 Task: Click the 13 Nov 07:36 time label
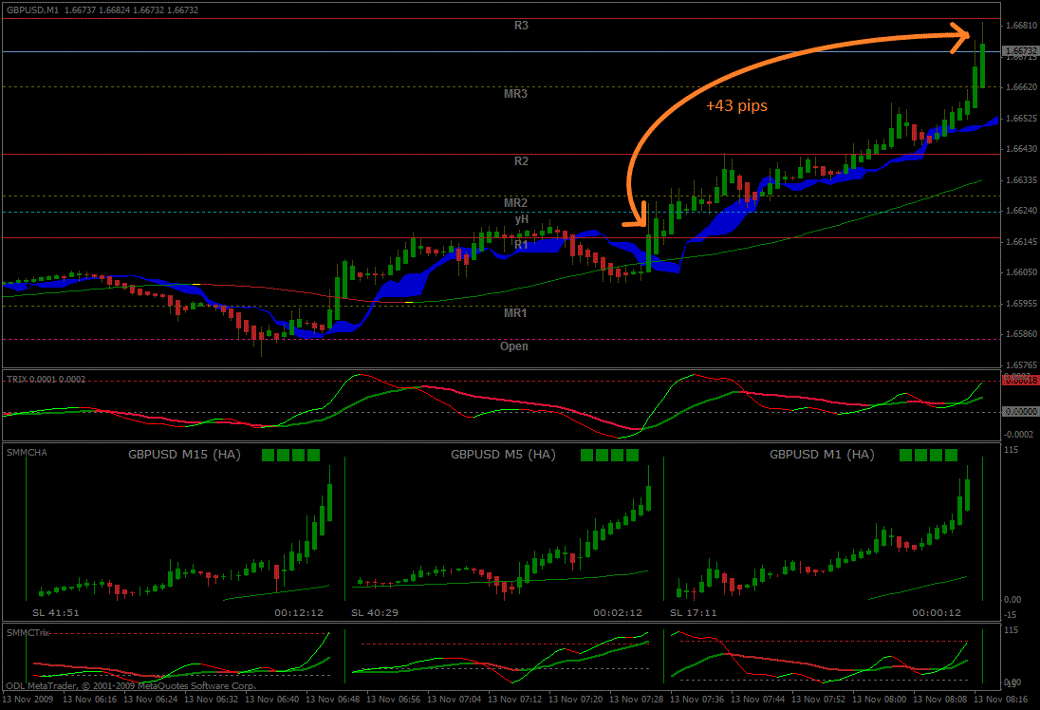(697, 699)
